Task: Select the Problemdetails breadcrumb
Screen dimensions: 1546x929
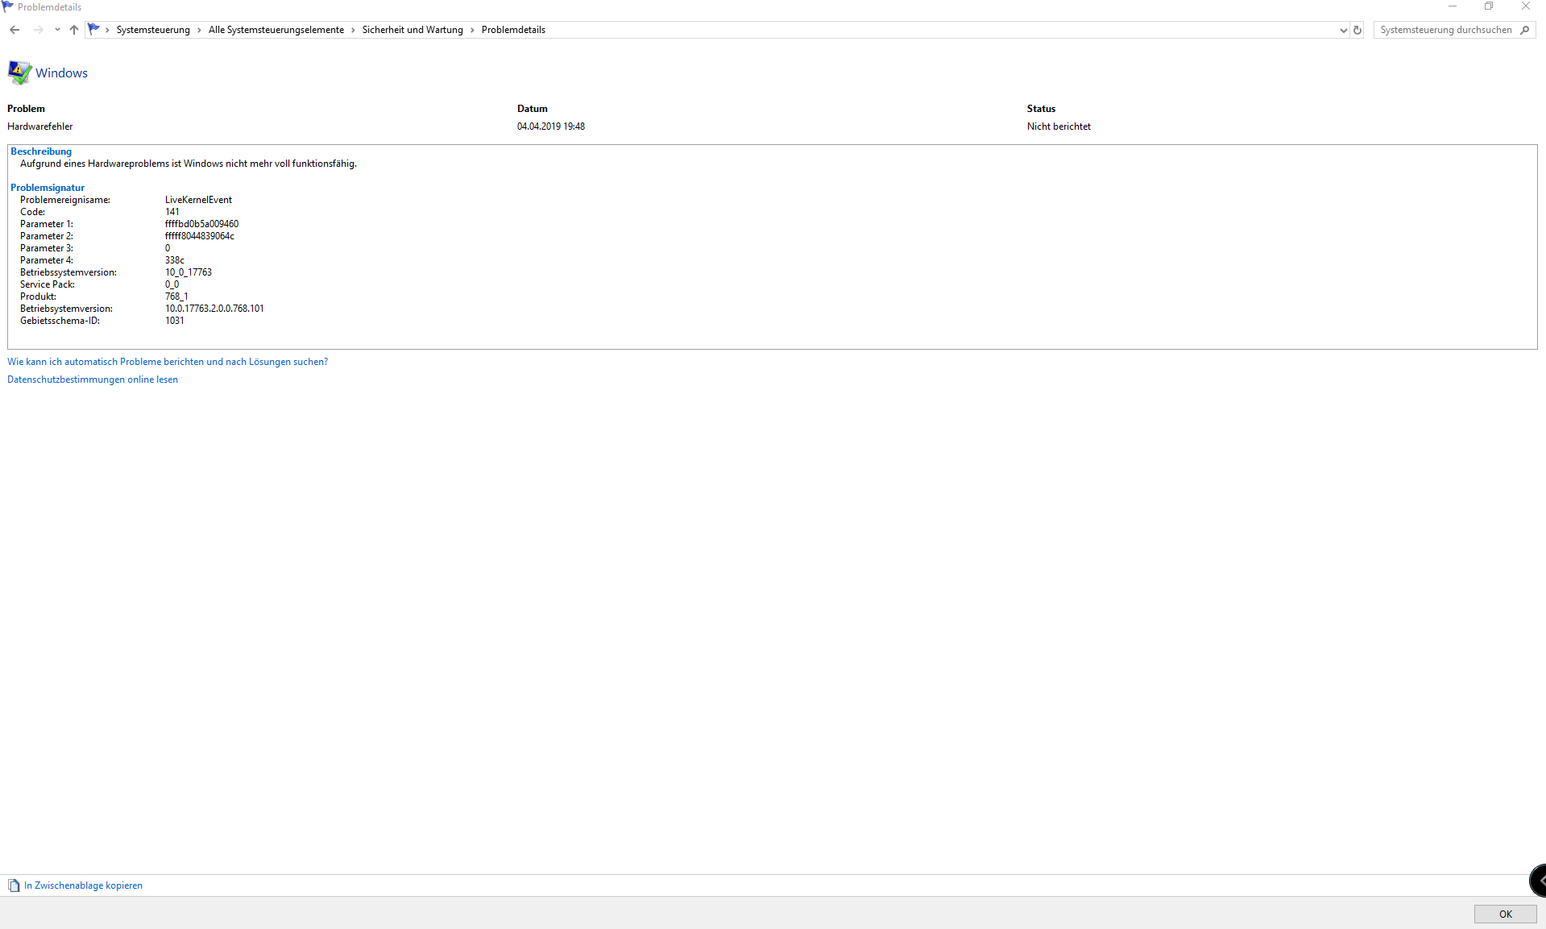Action: click(513, 30)
